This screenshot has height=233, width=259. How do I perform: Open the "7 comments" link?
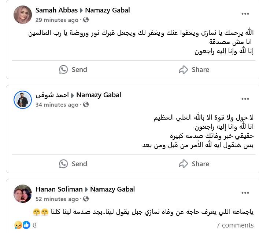pos(235,225)
